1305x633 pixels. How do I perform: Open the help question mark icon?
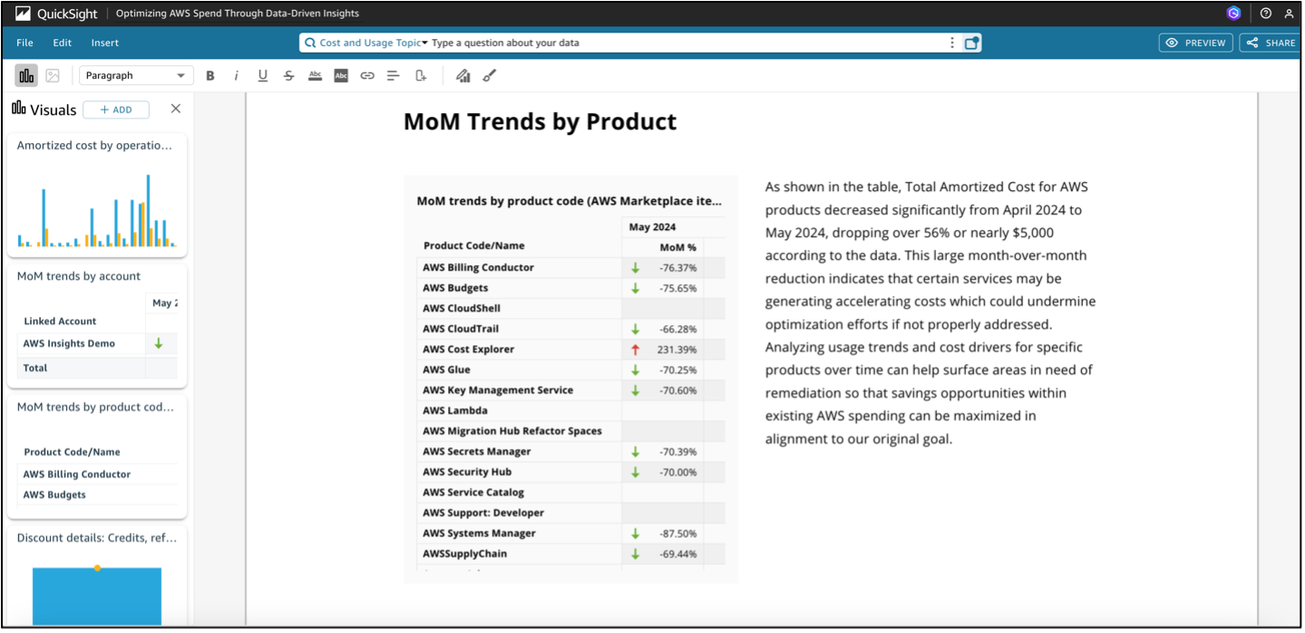(x=1265, y=14)
